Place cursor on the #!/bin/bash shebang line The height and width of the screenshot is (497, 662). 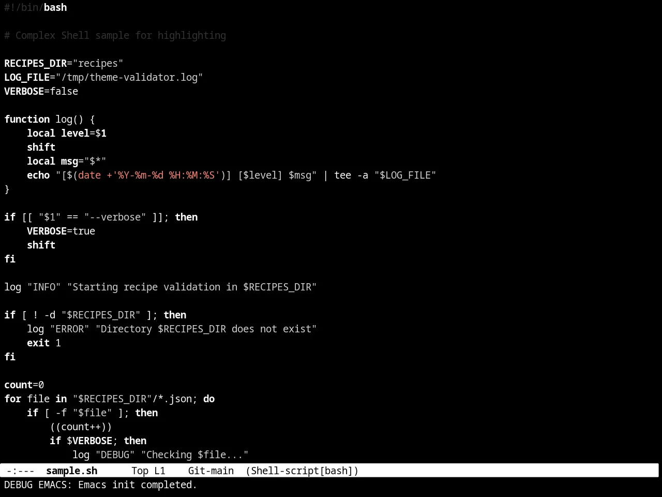pyautogui.click(x=36, y=7)
